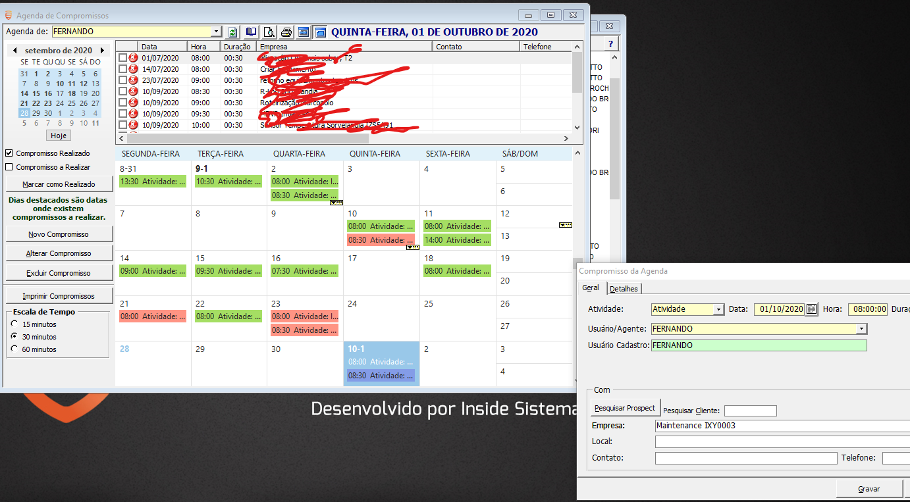Image resolution: width=910 pixels, height=502 pixels.
Task: Enable the Compromisso a Realizar checkbox
Action: (9, 167)
